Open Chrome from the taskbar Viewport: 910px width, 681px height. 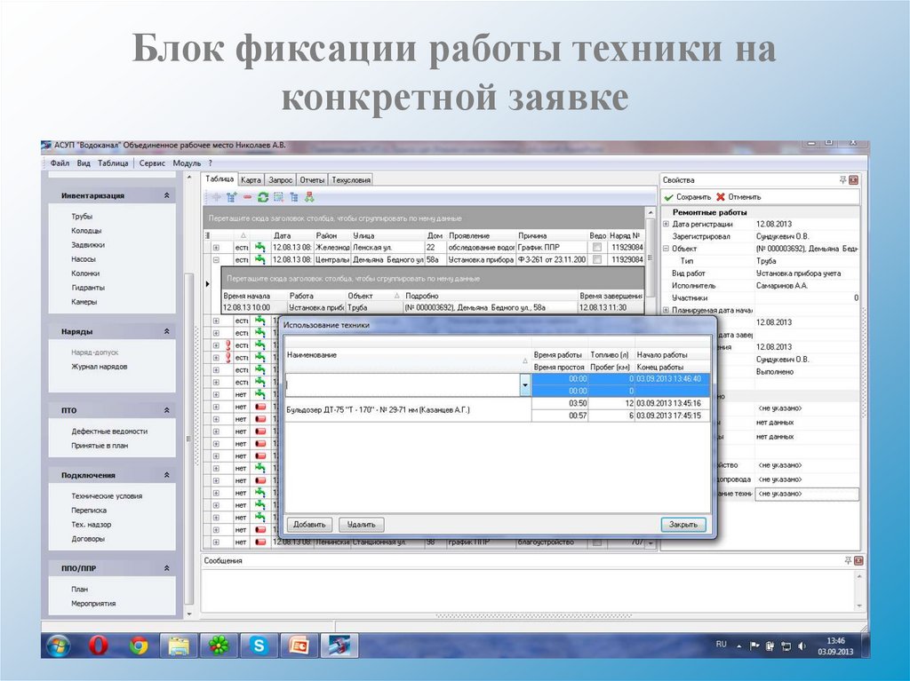(x=138, y=645)
